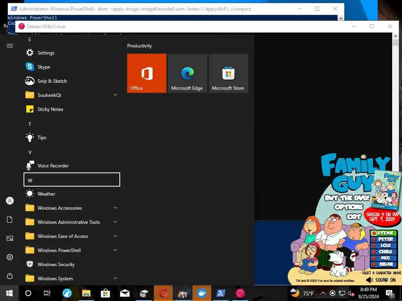Viewport: 402px width, 301px height.
Task: Open the weather 75°F taskbar widget
Action: pos(302,293)
